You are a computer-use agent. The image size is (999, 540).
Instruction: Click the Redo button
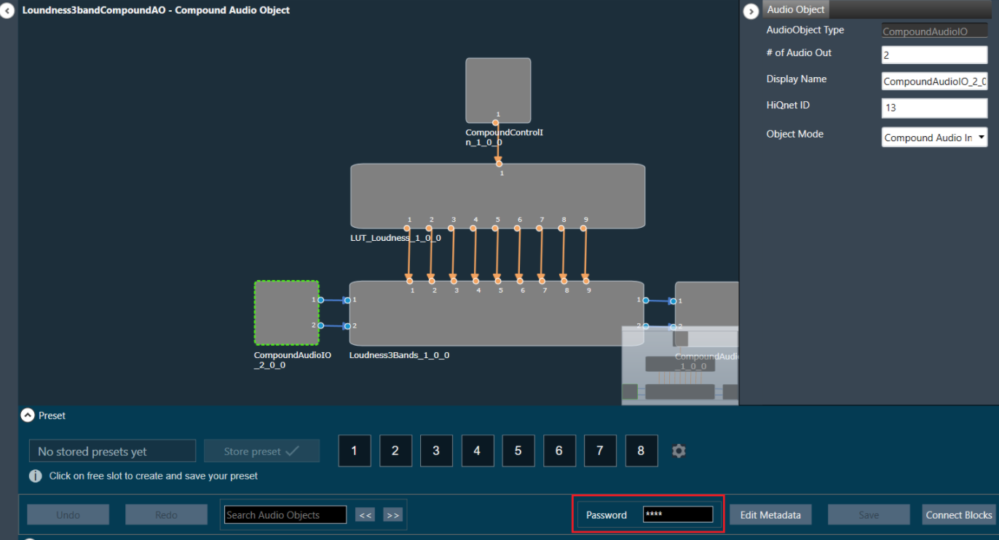[166, 515]
